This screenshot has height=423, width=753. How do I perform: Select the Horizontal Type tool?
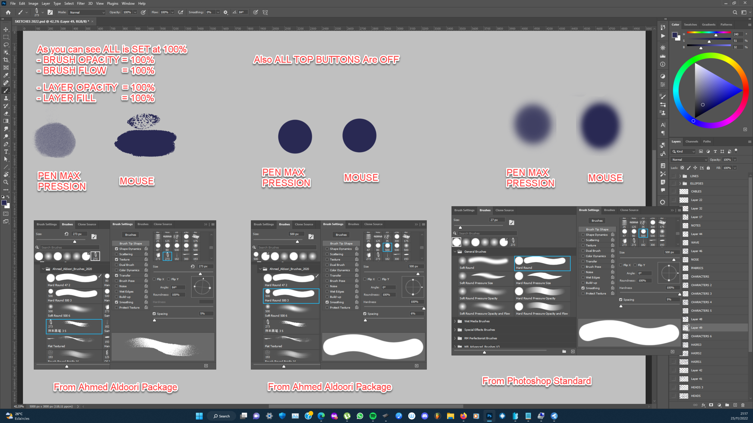click(6, 152)
